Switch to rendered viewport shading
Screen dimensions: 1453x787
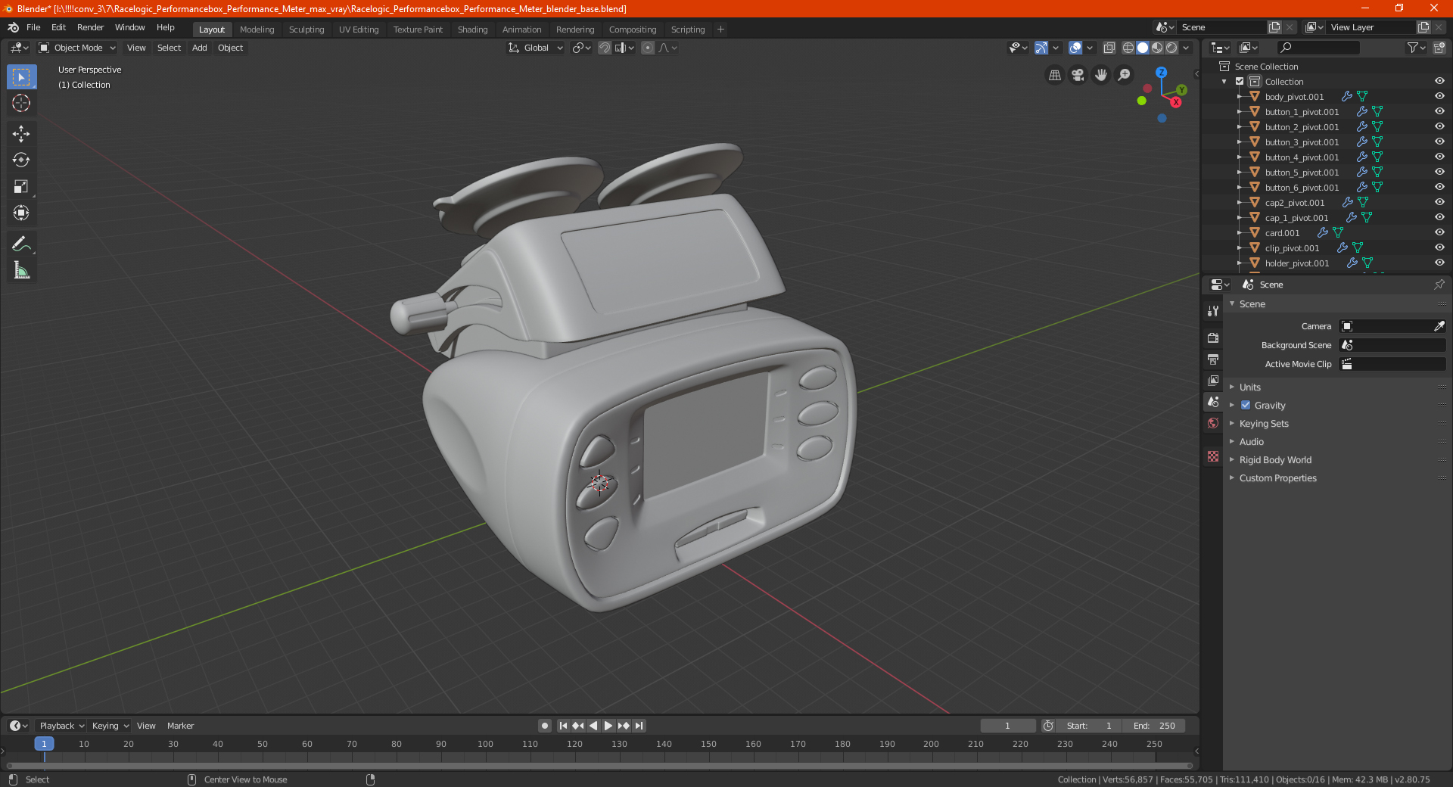pyautogui.click(x=1171, y=48)
